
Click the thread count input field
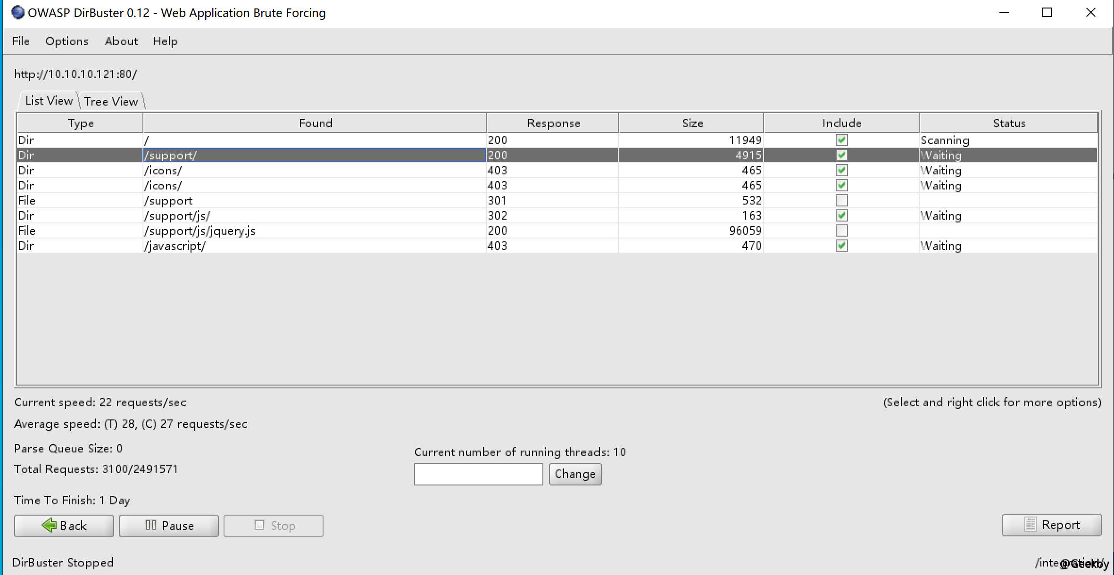click(x=478, y=474)
